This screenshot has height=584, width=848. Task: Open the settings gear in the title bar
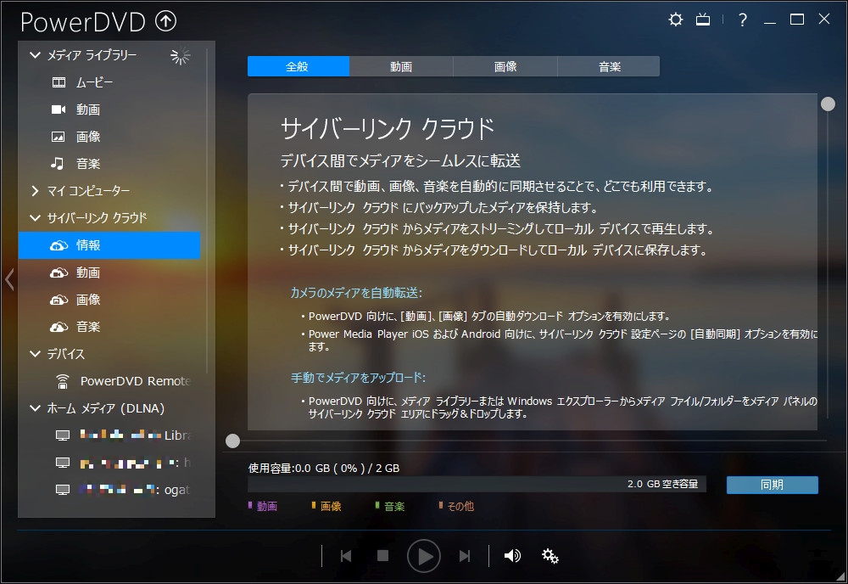click(675, 19)
